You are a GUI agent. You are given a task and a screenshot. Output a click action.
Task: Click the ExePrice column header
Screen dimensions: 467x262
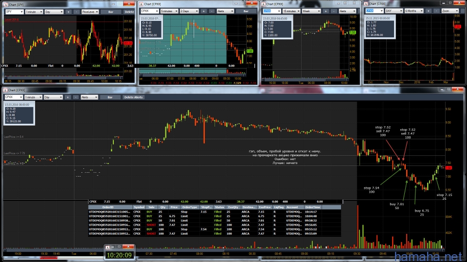265,207
